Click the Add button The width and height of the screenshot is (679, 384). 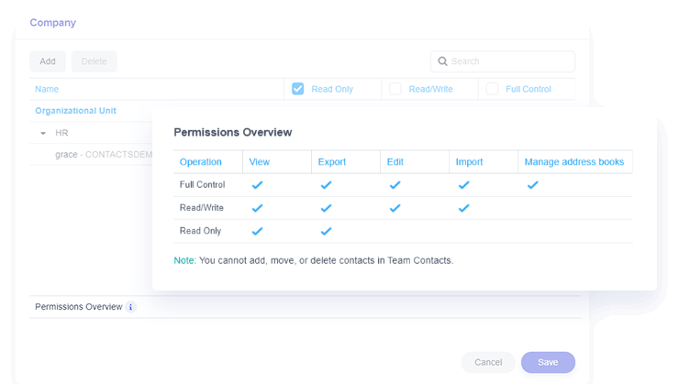(48, 61)
